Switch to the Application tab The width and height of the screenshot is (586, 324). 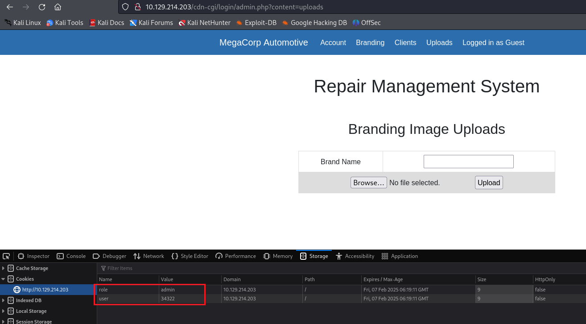(400, 256)
